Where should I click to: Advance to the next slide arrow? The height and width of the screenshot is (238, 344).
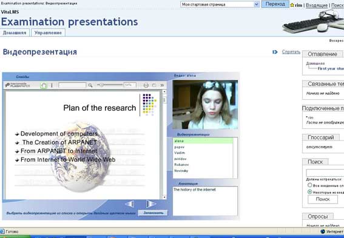point(151,204)
